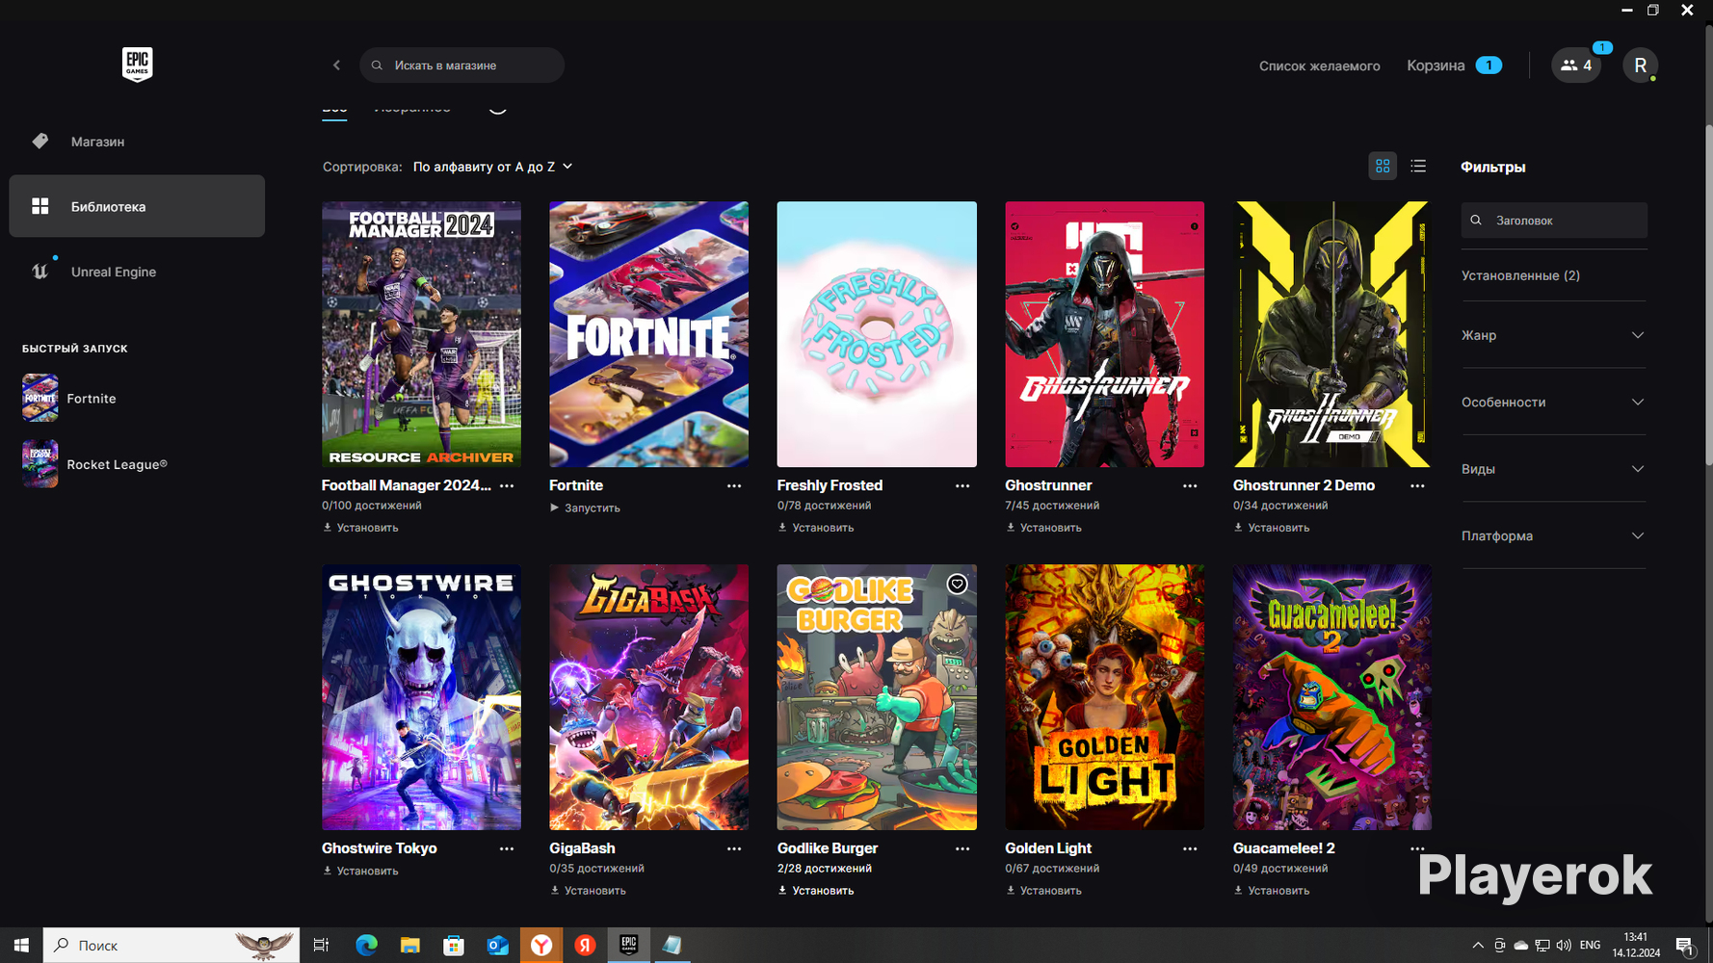This screenshot has width=1713, height=963.
Task: Install Freshly Frosted
Action: click(816, 528)
